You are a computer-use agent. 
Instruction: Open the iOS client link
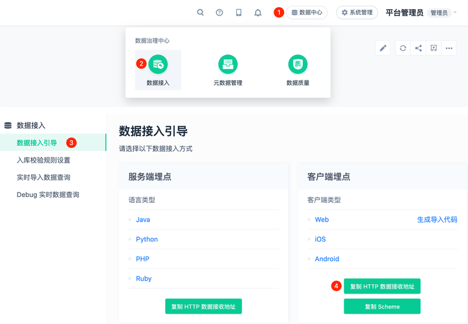pos(320,239)
